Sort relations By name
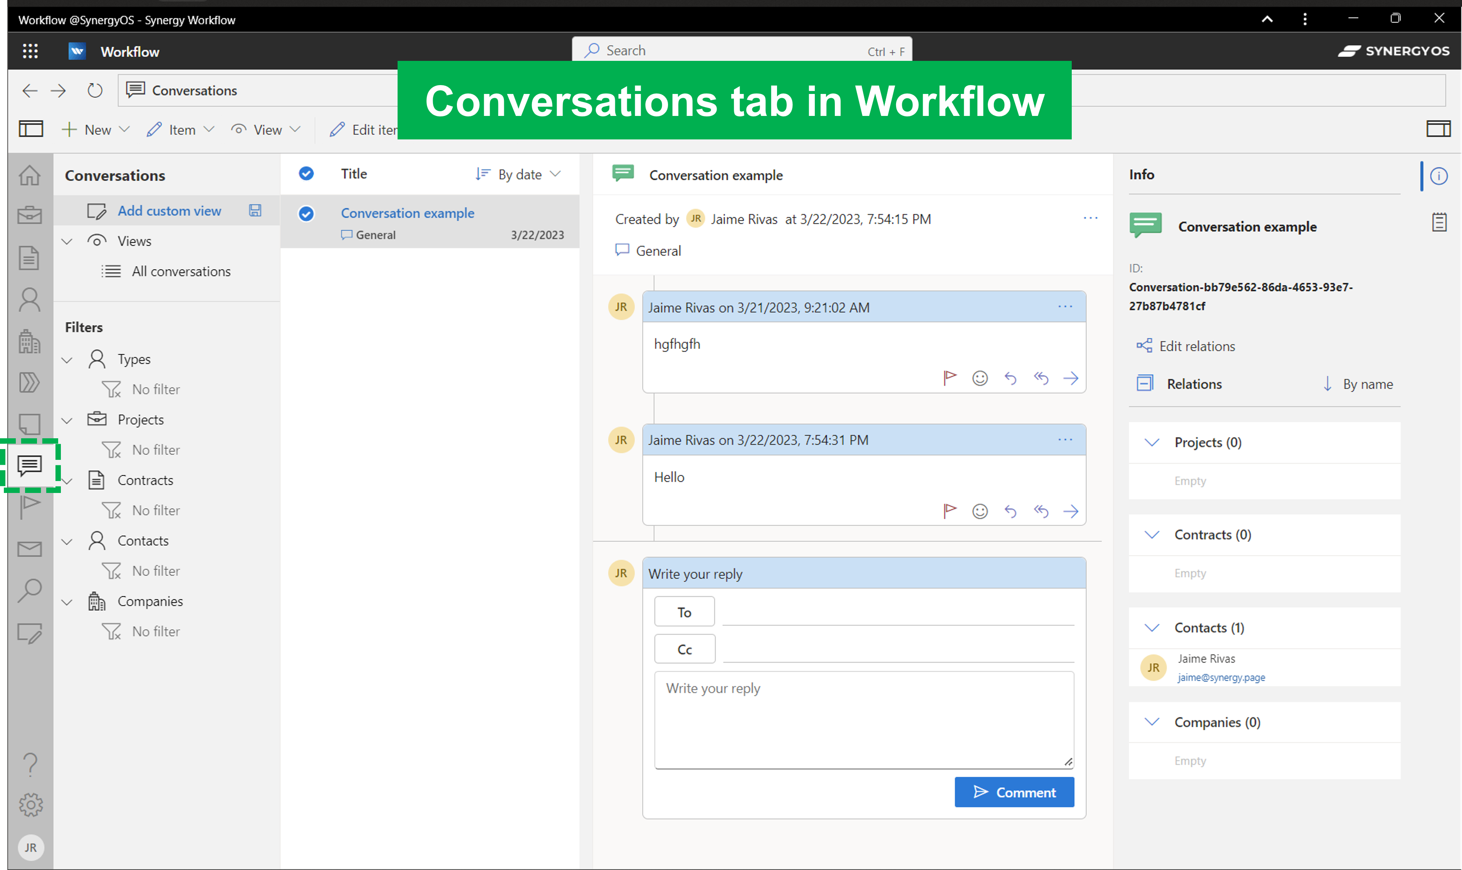1462x870 pixels. pos(1358,384)
